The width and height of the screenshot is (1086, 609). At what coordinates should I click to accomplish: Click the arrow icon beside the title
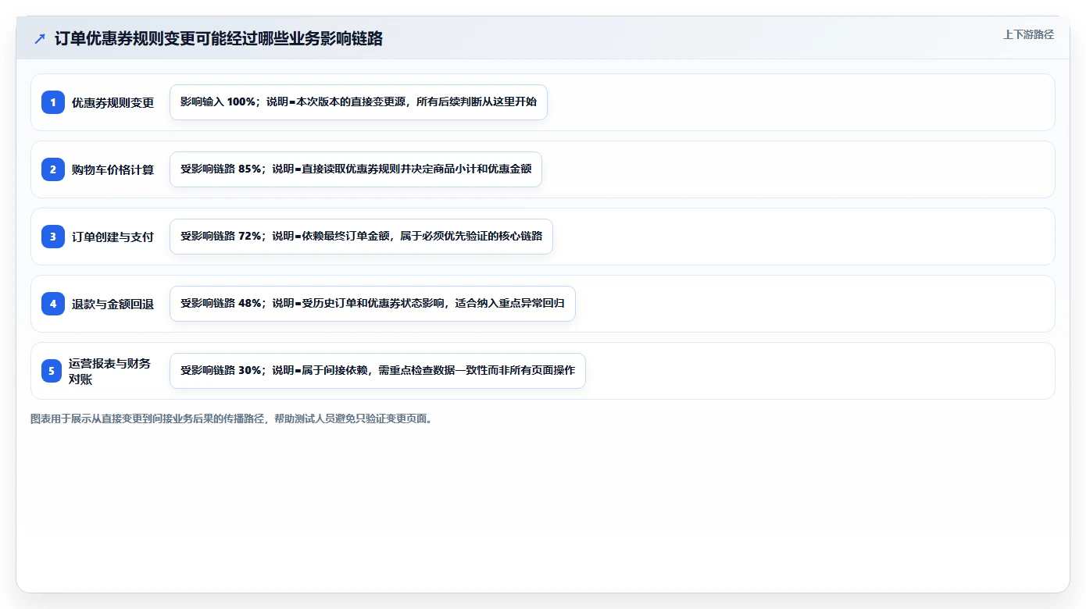(x=40, y=39)
